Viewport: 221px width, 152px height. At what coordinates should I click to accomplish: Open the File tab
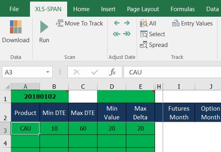point(14,9)
